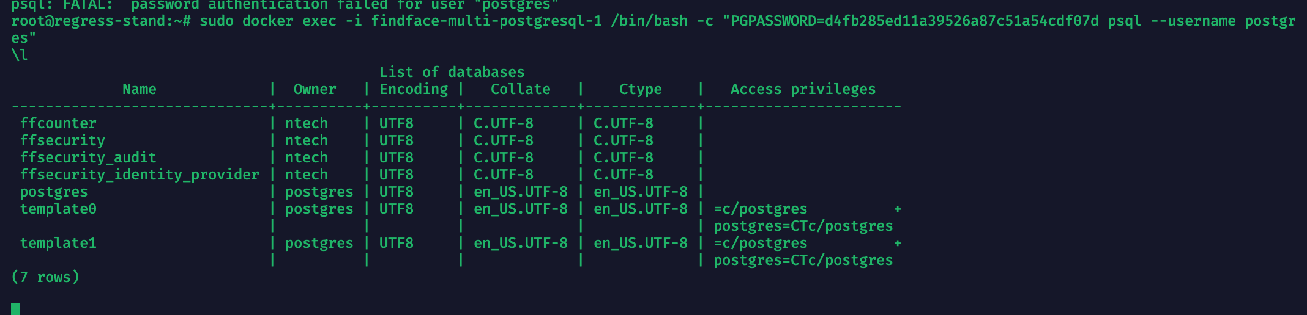Place cursor at the green terminal cursor block
Screen dimensions: 1307x315
pos(15,309)
